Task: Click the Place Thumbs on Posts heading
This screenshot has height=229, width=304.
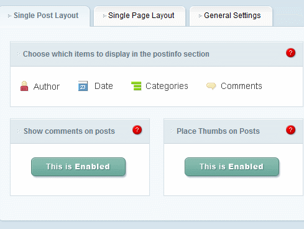Action: coord(218,131)
